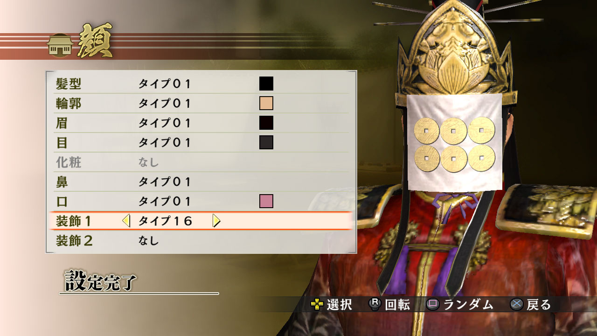This screenshot has height=336, width=597.
Task: Select the 鼻 row
Action: point(201,182)
